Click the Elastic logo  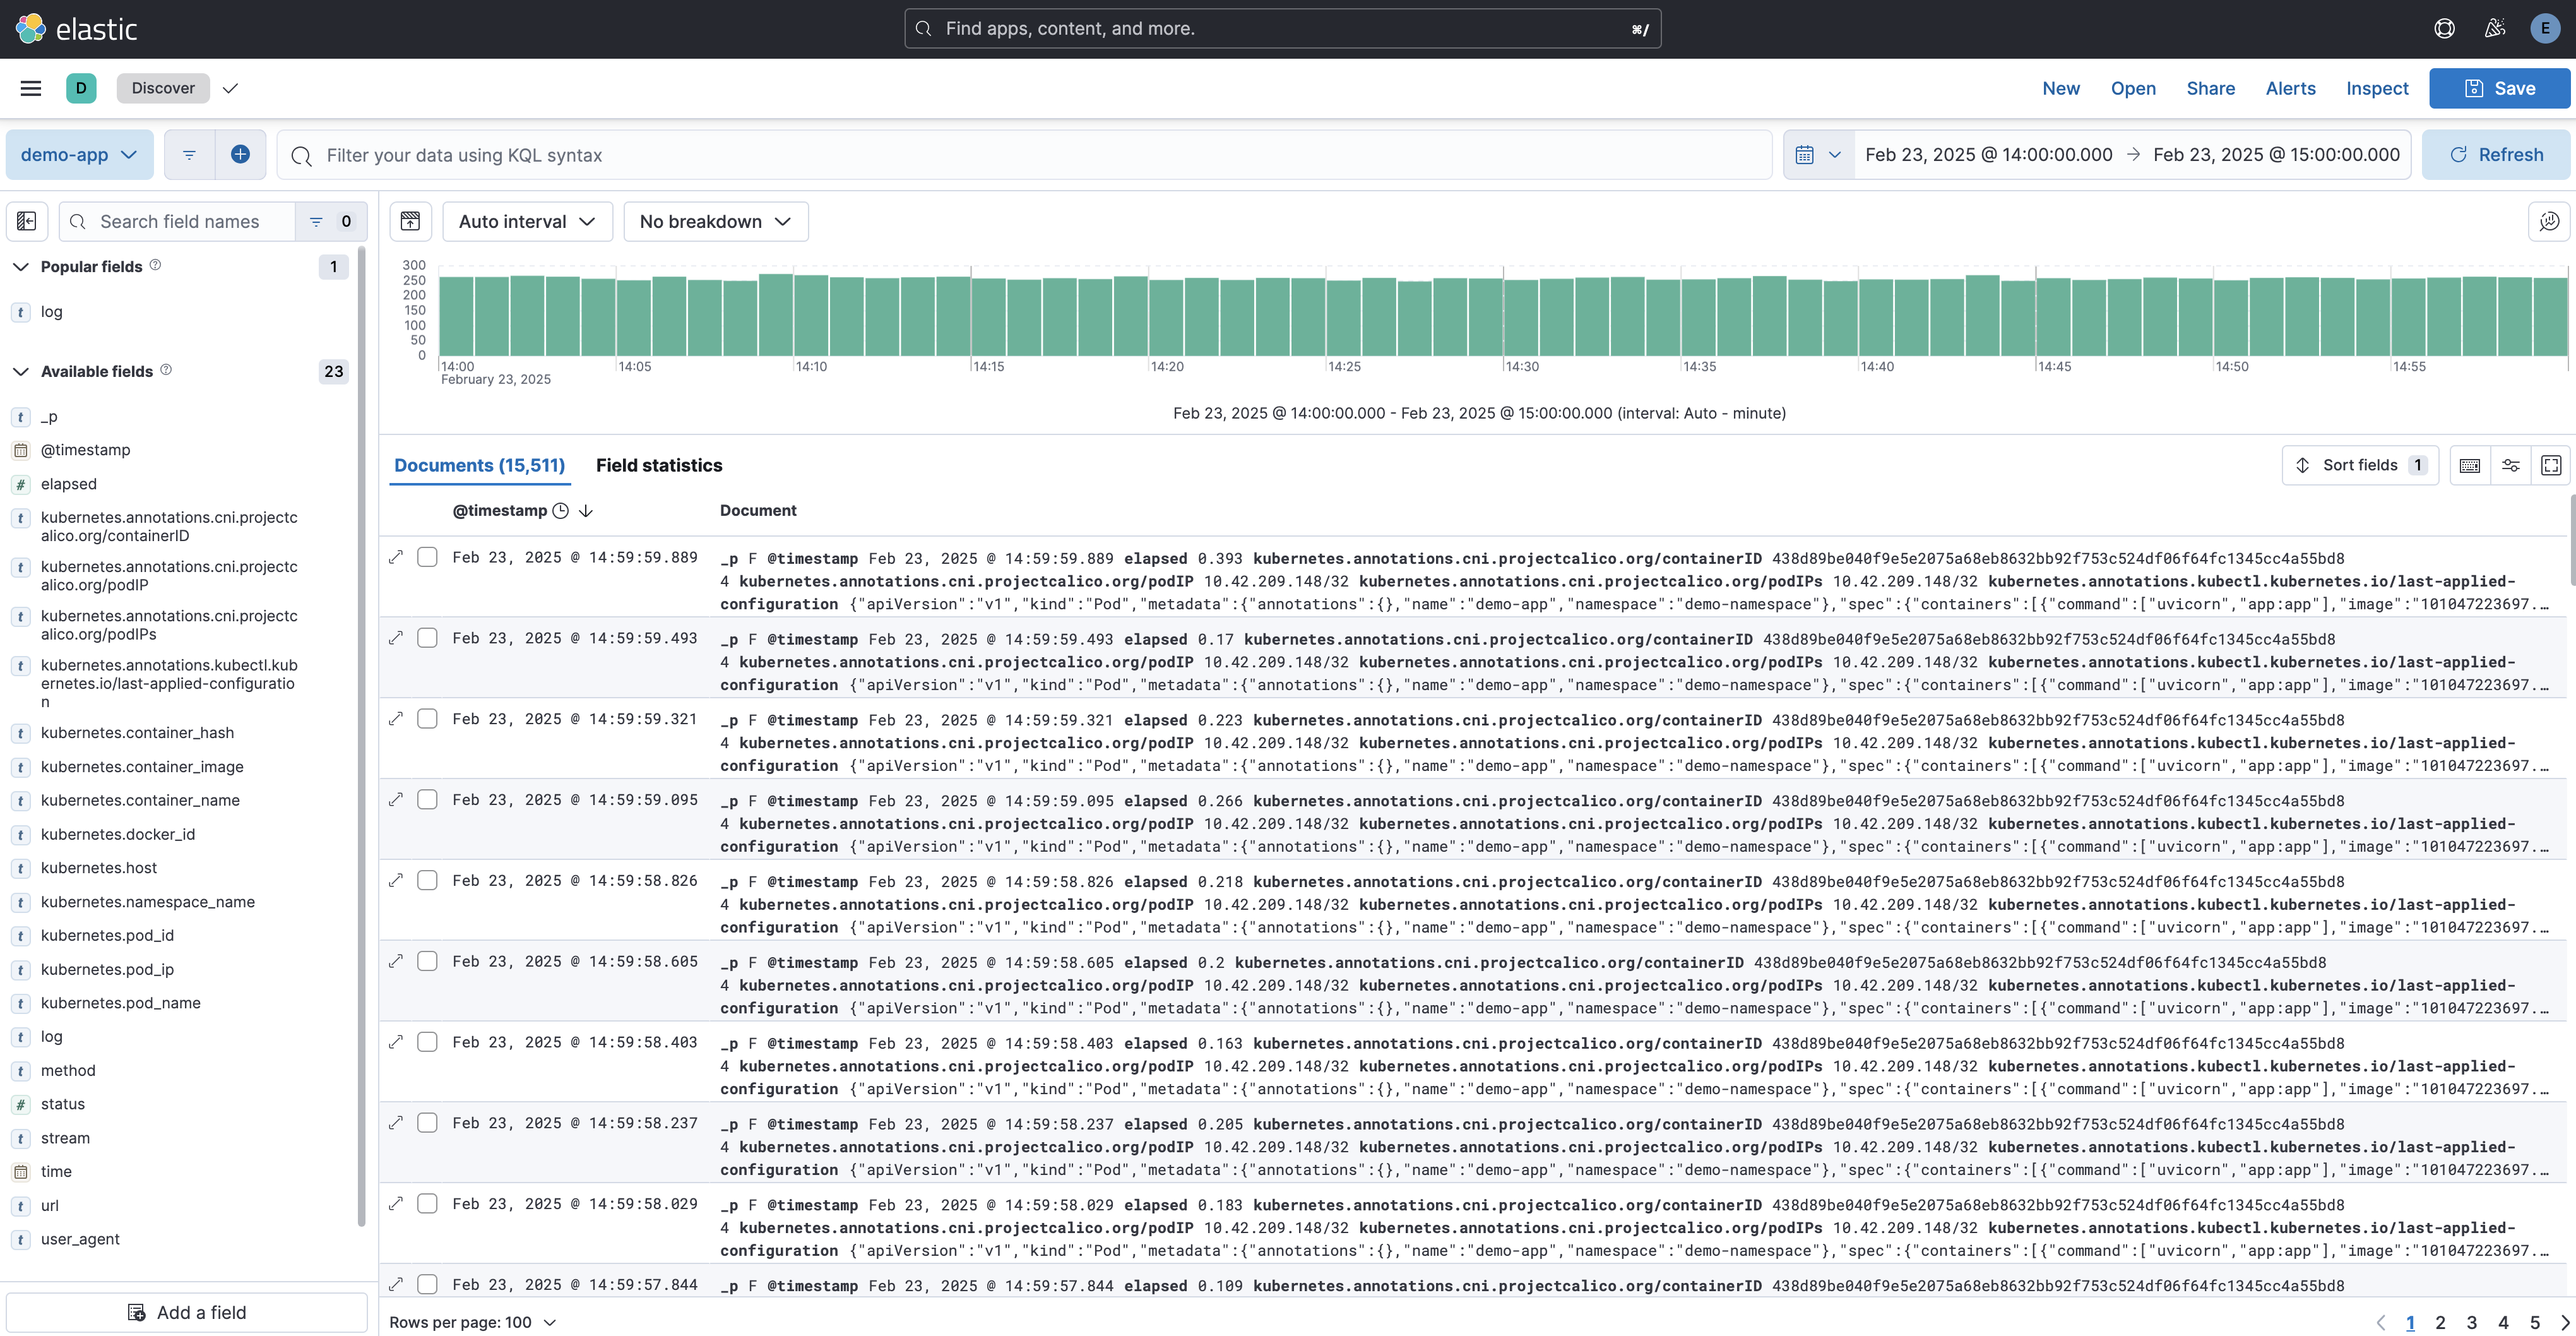(x=76, y=29)
